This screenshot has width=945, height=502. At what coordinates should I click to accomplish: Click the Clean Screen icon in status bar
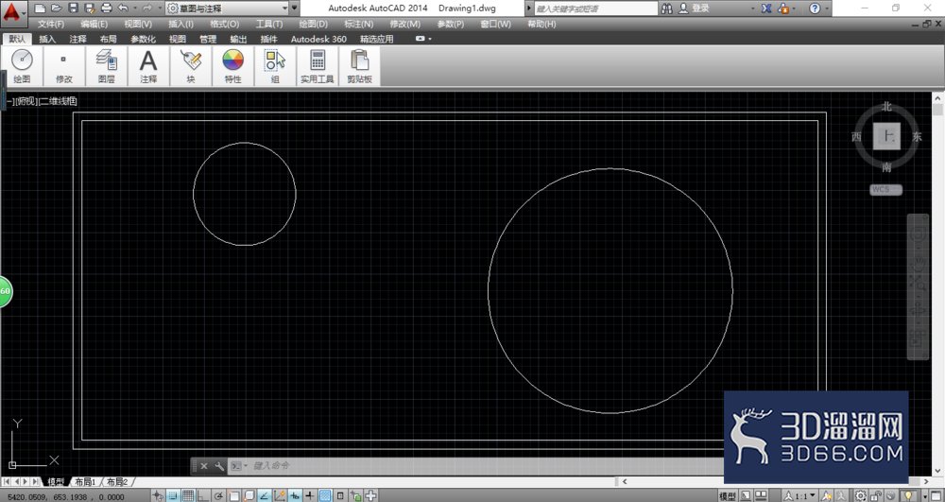click(x=936, y=495)
